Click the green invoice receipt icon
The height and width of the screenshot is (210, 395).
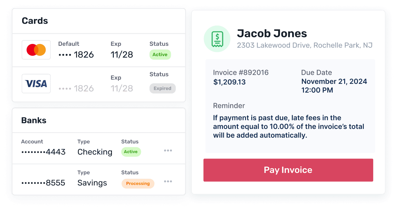[x=217, y=39]
